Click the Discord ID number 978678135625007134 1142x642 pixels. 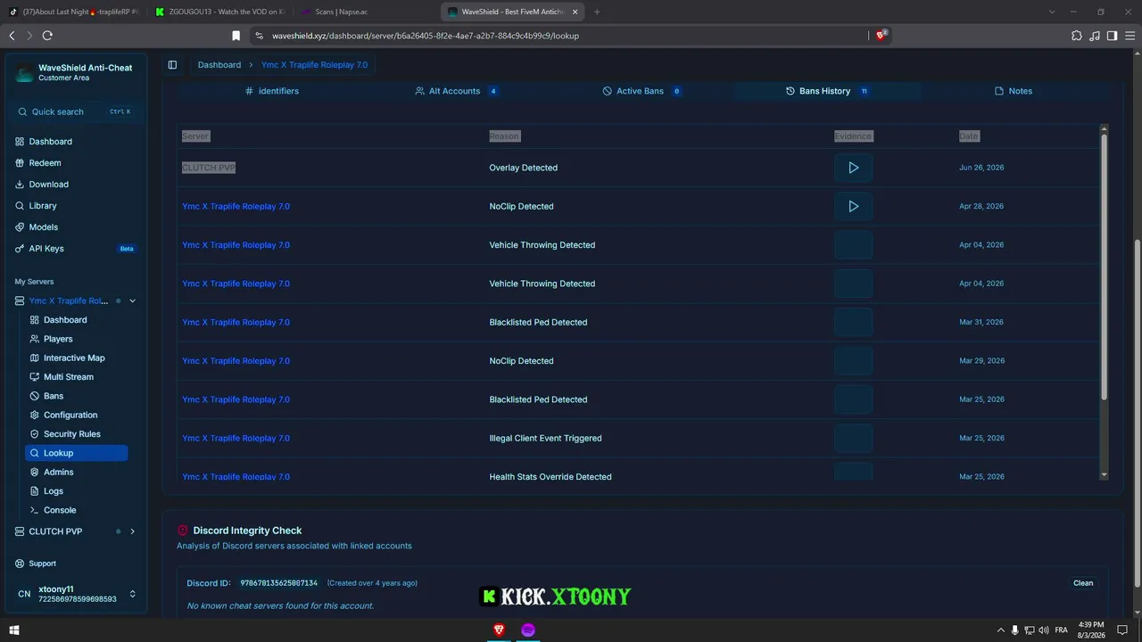[x=278, y=583]
